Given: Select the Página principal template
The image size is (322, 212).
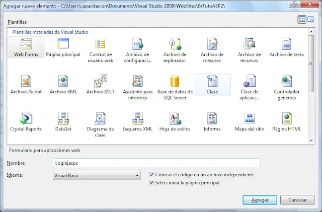Looking at the screenshot, I should click(x=63, y=47).
